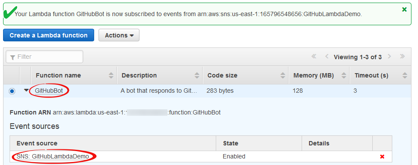Click the Description column header

[139, 75]
